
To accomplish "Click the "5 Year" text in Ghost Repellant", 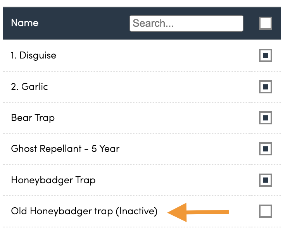I will pos(105,148).
